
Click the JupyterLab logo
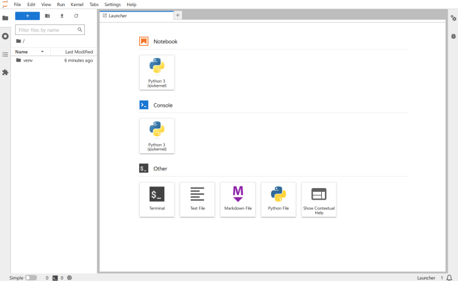click(5, 4)
